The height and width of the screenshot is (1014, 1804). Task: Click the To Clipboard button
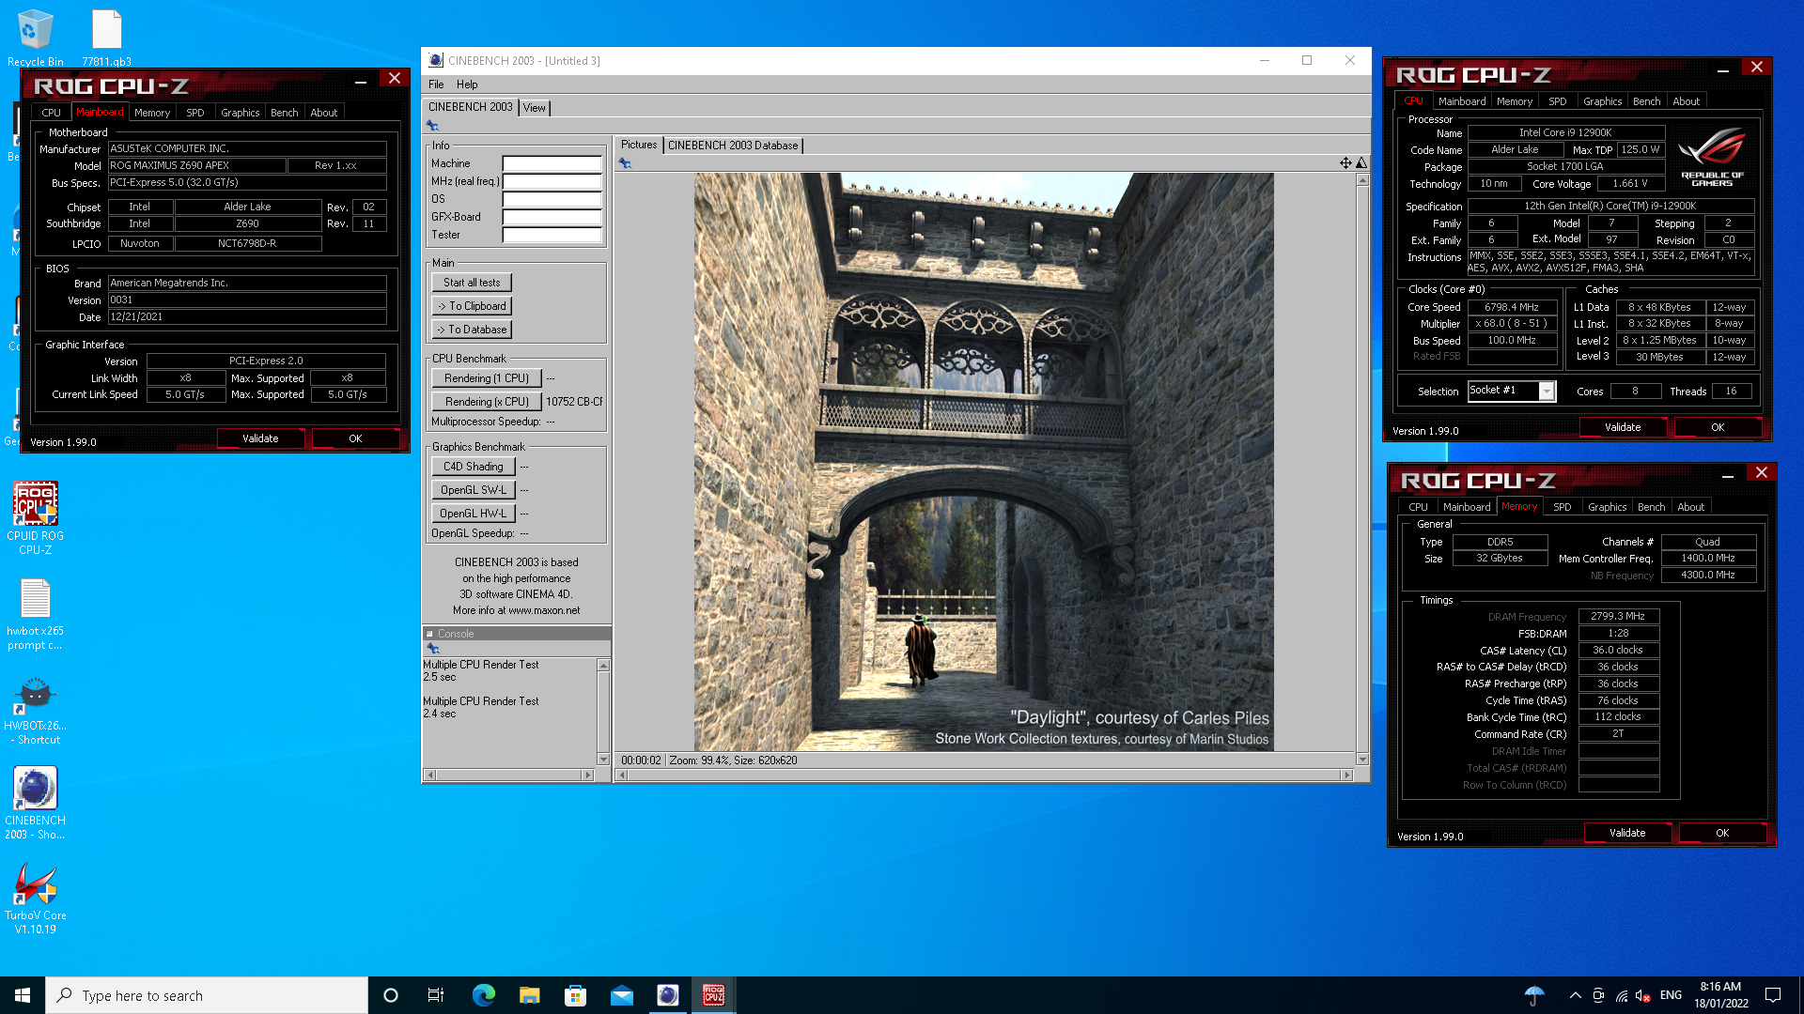click(x=472, y=306)
